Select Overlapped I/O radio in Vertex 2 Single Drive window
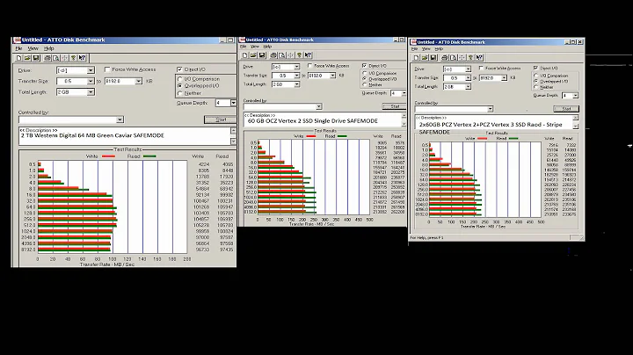This screenshot has width=633, height=355. click(x=365, y=79)
